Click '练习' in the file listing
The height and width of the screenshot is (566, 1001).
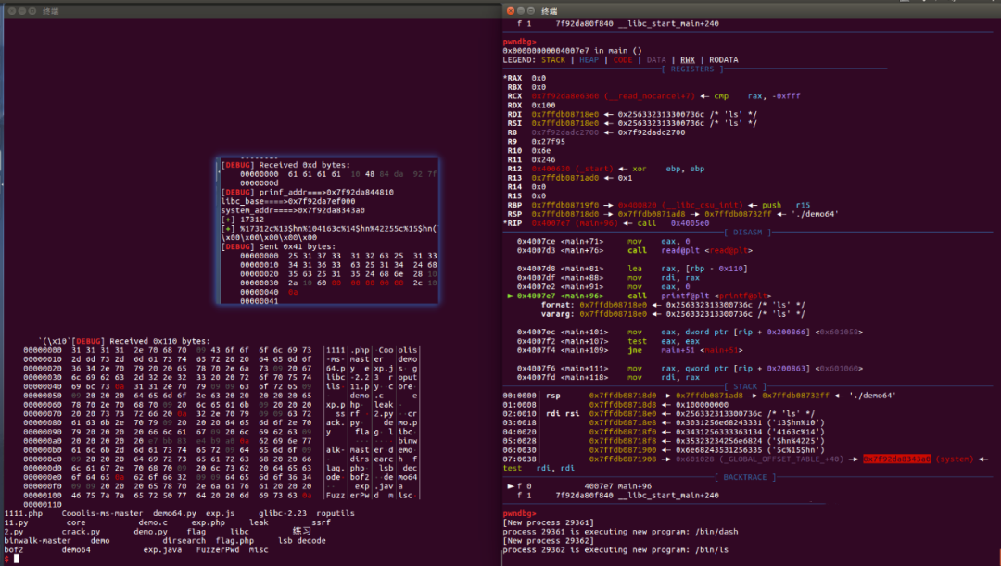click(301, 531)
